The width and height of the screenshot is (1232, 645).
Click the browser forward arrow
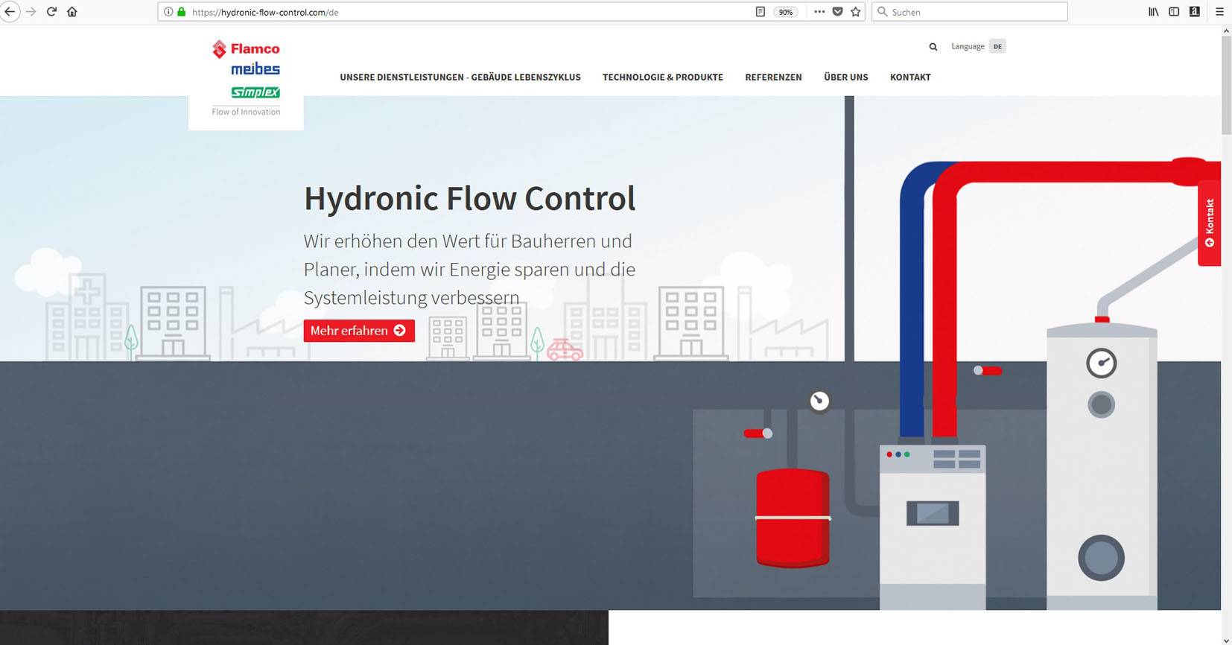pyautogui.click(x=31, y=12)
